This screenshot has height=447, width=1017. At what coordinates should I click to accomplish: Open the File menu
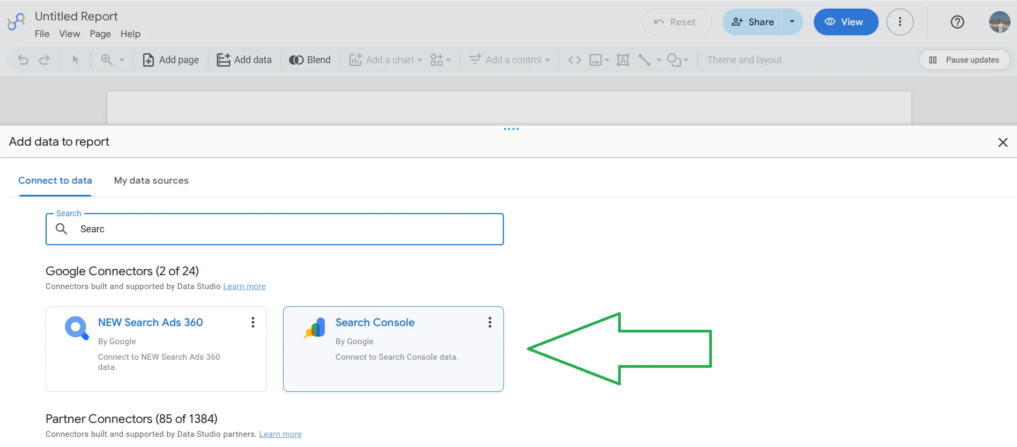(x=42, y=34)
